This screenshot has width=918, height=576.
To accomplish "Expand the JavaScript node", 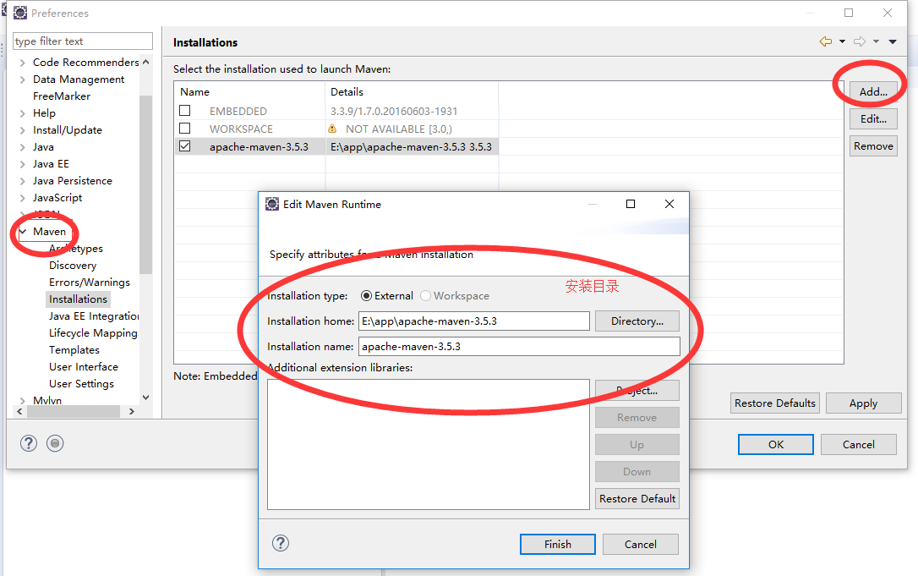I will pos(22,198).
